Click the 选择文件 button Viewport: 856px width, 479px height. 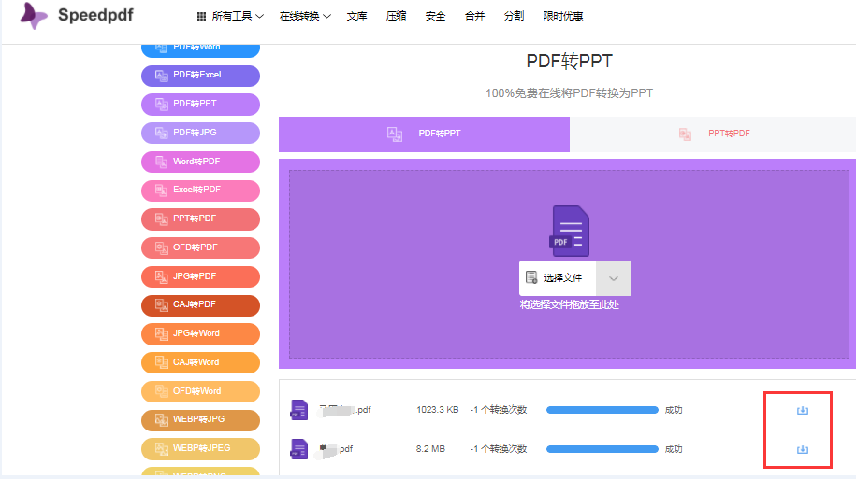[x=557, y=278]
